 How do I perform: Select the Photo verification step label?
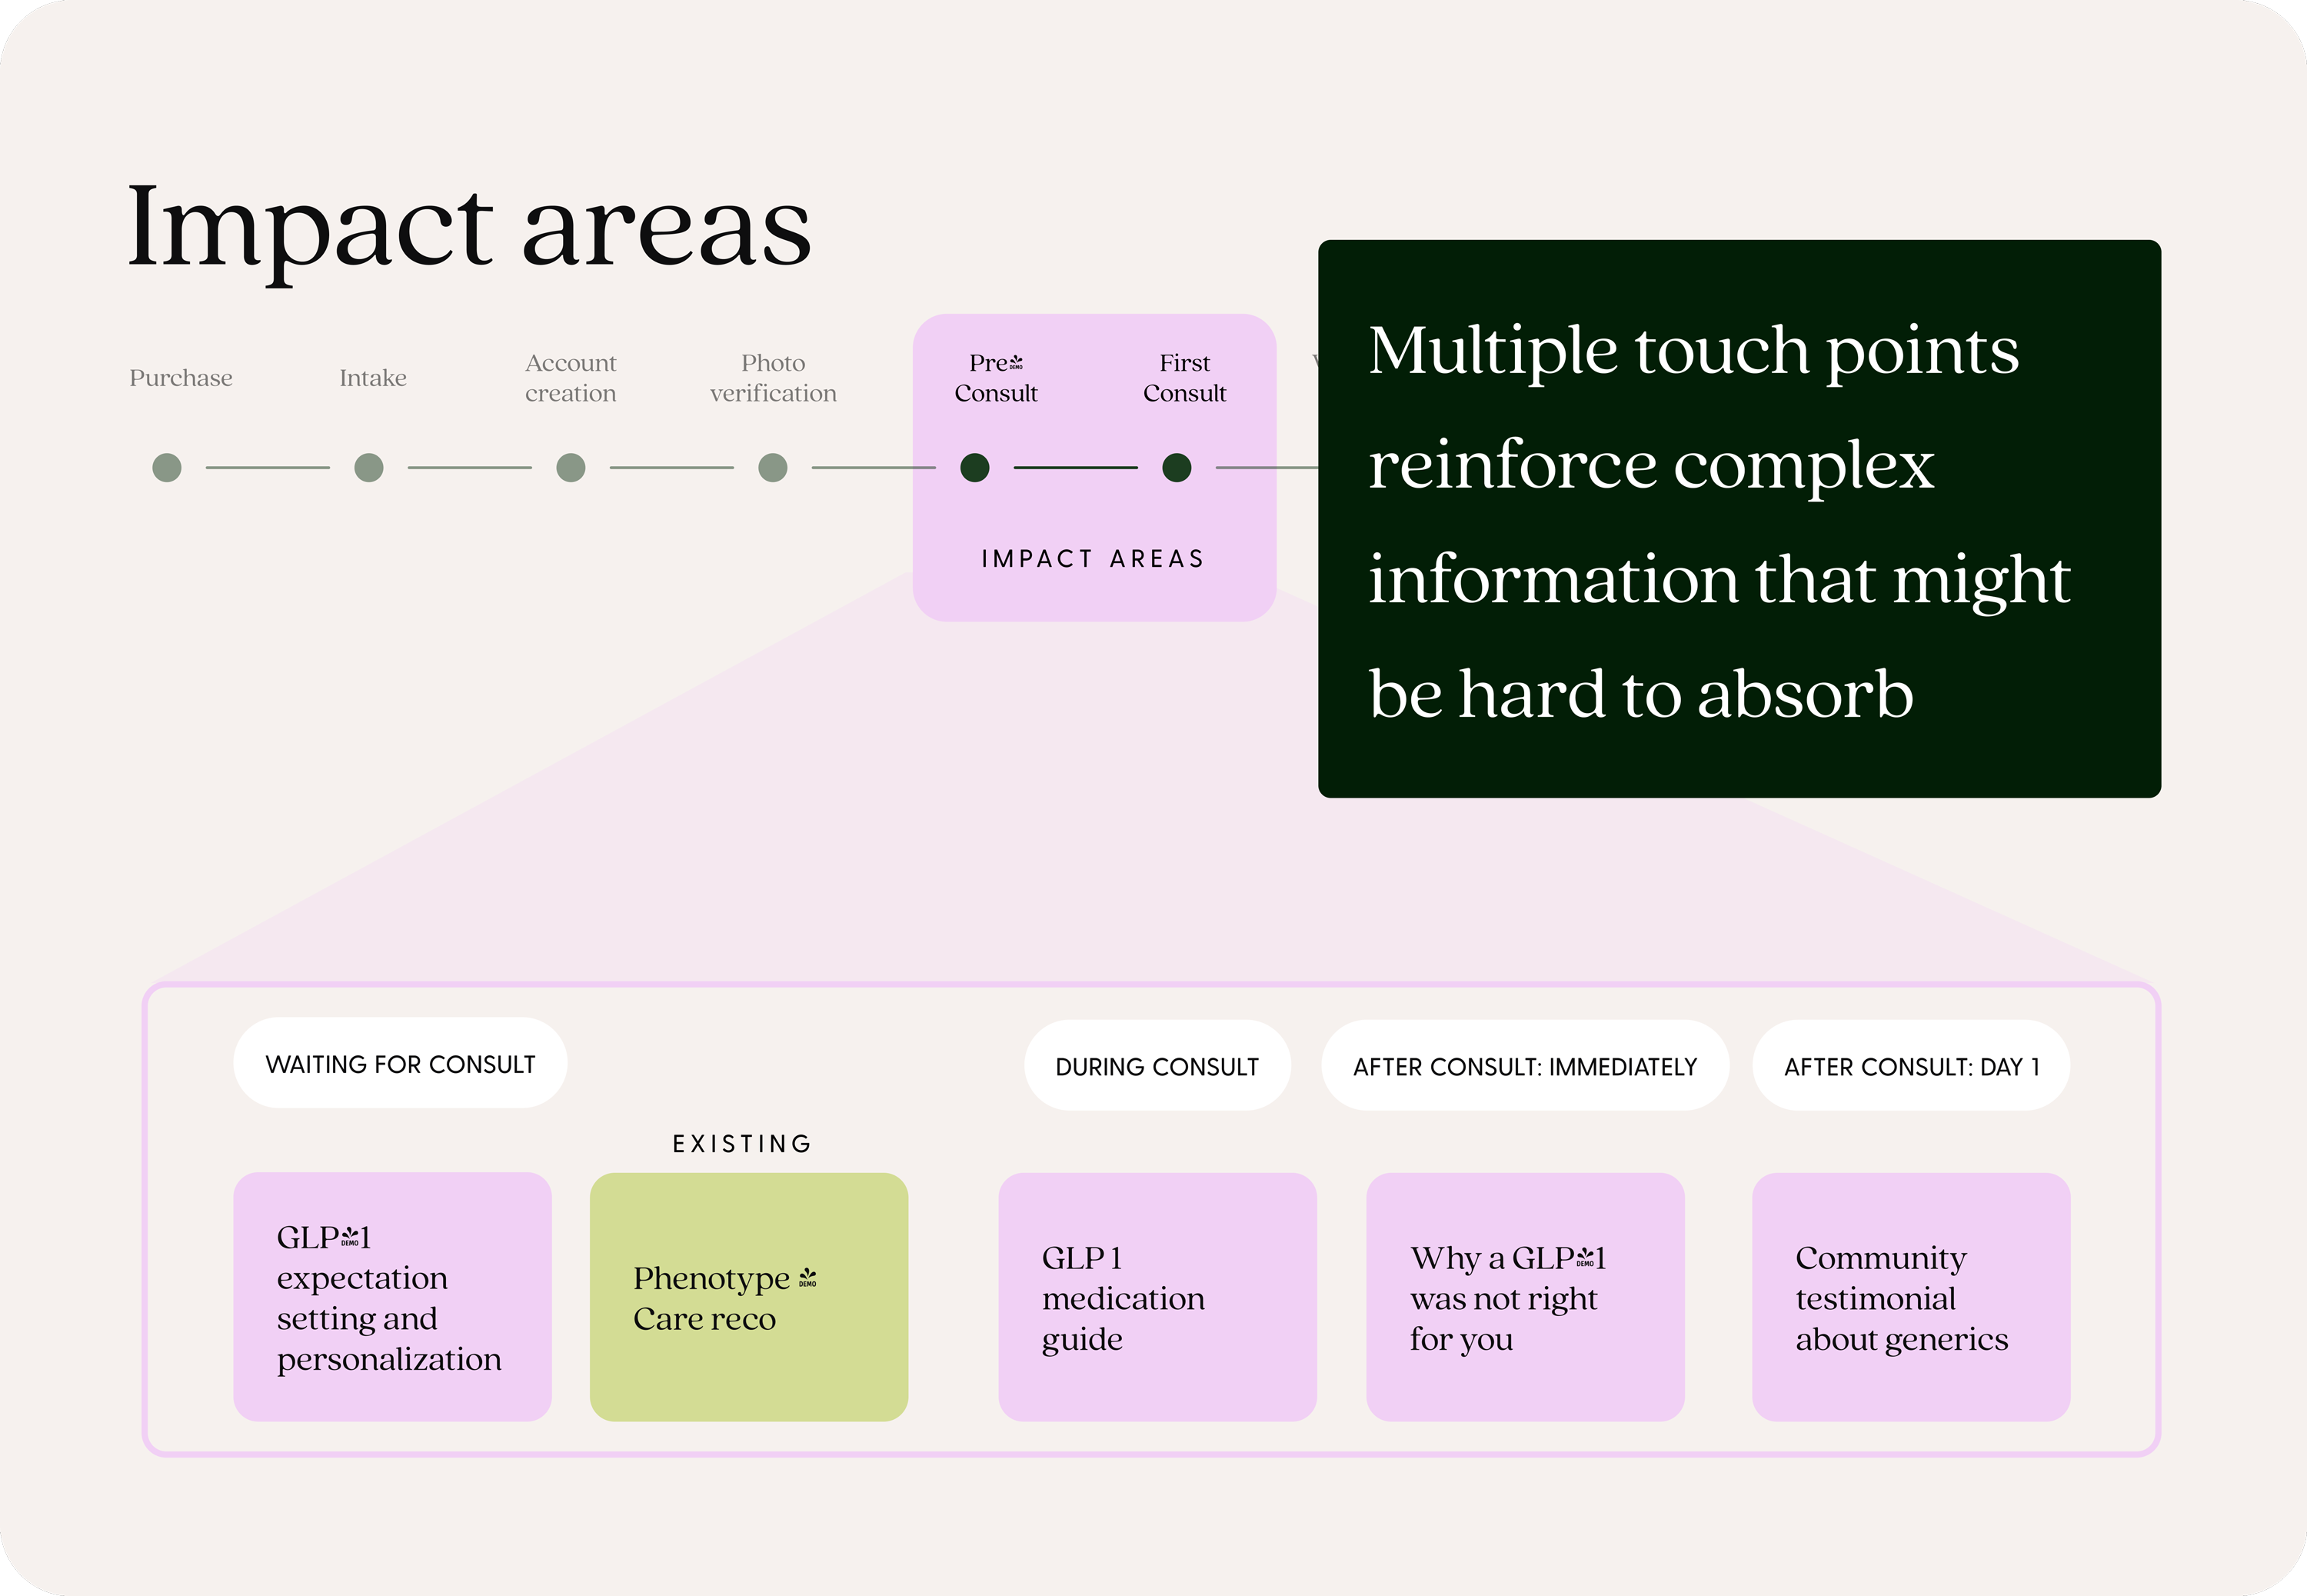[773, 378]
